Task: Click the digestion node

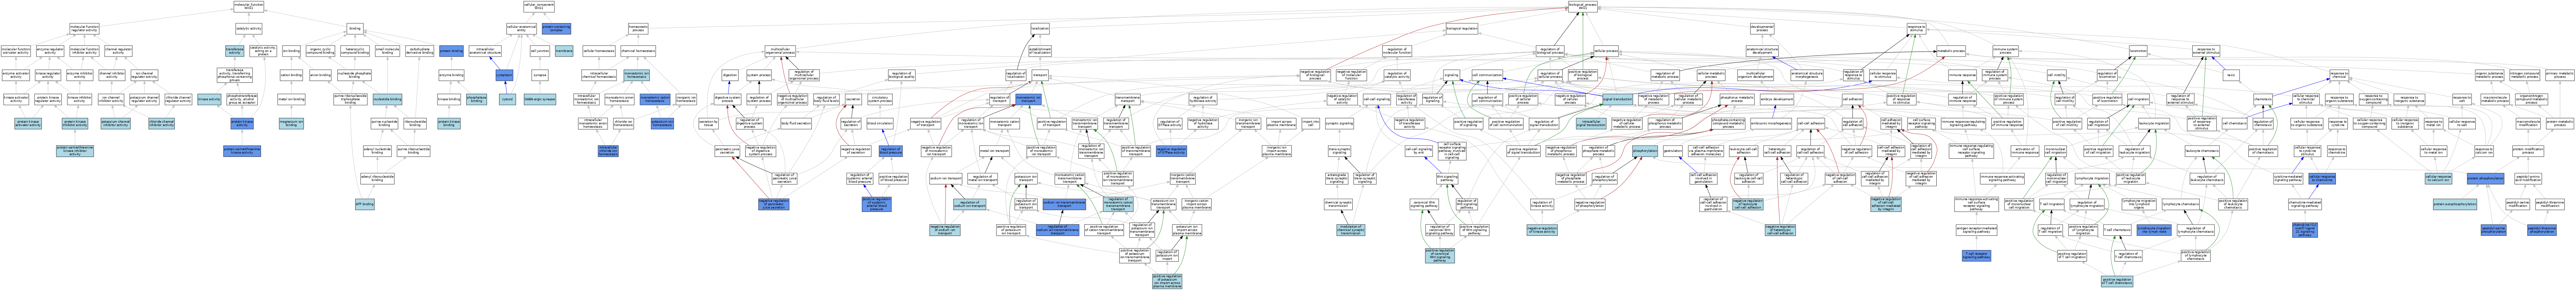Action: pos(730,75)
